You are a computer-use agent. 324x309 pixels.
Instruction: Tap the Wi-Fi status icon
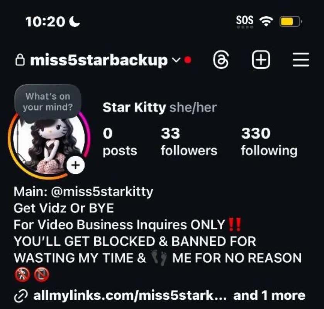266,21
